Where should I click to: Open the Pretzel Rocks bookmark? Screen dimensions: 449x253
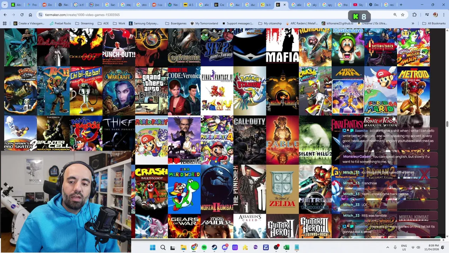pyautogui.click(x=60, y=24)
